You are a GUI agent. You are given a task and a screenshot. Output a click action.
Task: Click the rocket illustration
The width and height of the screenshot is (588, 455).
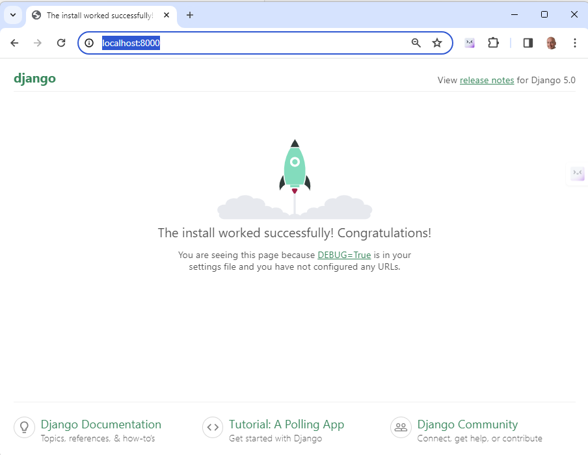pyautogui.click(x=295, y=179)
